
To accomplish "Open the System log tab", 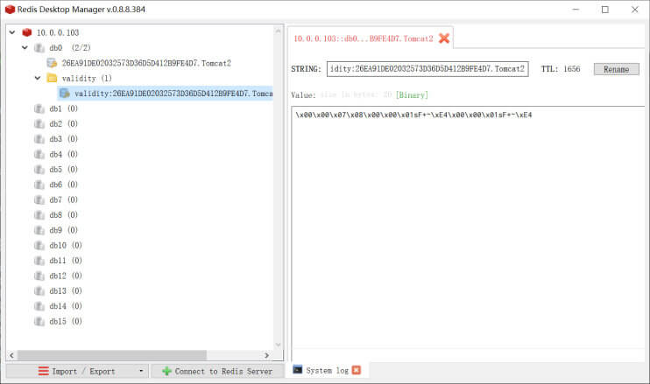I will pos(327,370).
